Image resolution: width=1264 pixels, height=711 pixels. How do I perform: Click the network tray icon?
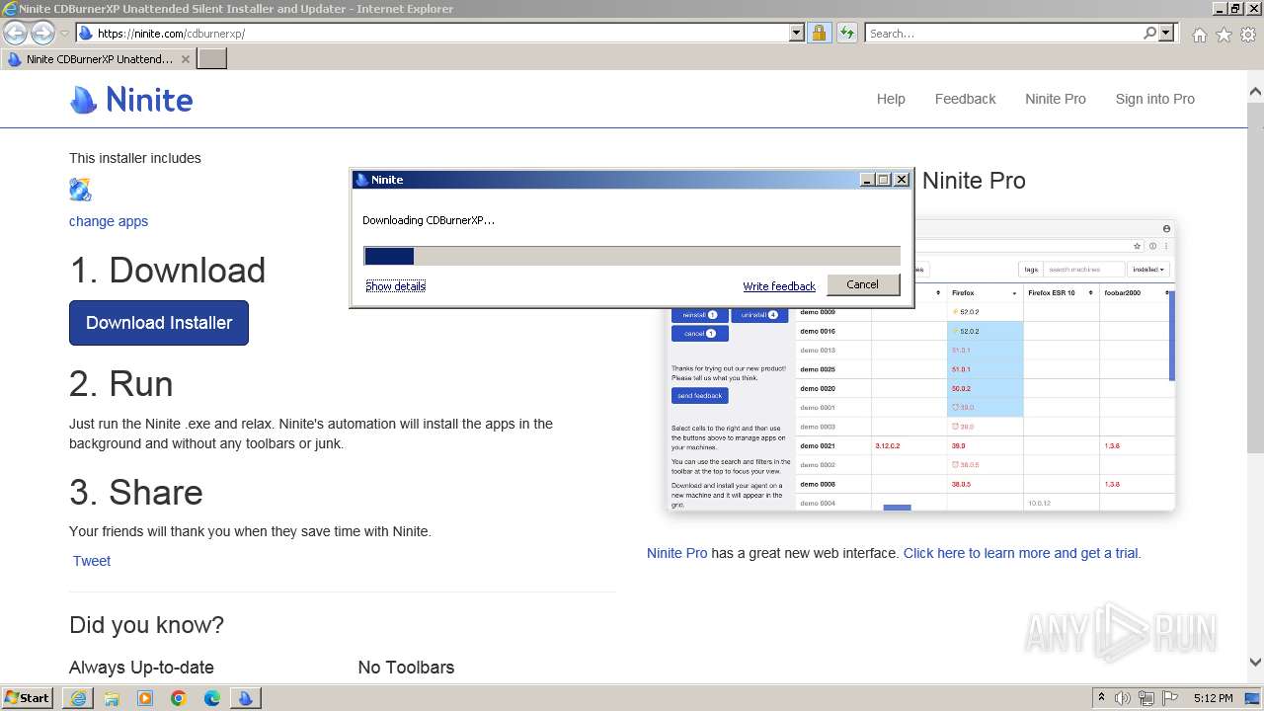click(1146, 698)
